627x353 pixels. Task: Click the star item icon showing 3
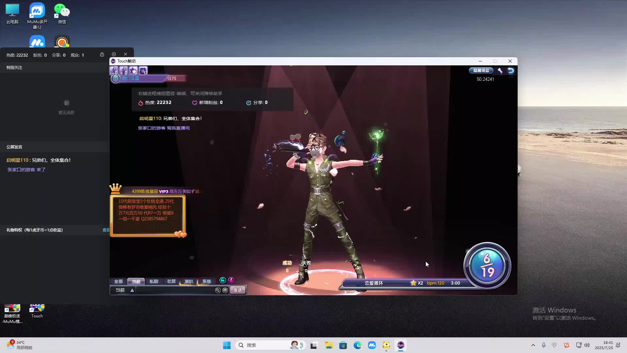(133, 70)
